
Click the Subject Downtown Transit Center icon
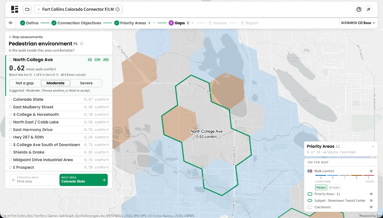[310, 200]
